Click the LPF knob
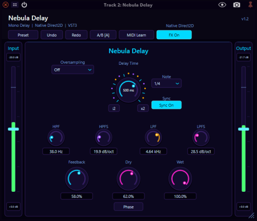Image resolution: width=257 pixels, height=221 pixels. pyautogui.click(x=153, y=138)
